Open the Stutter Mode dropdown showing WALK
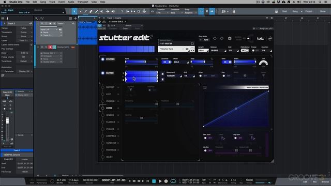Image resolution: width=331 pixels, height=186 pixels. pos(181,62)
